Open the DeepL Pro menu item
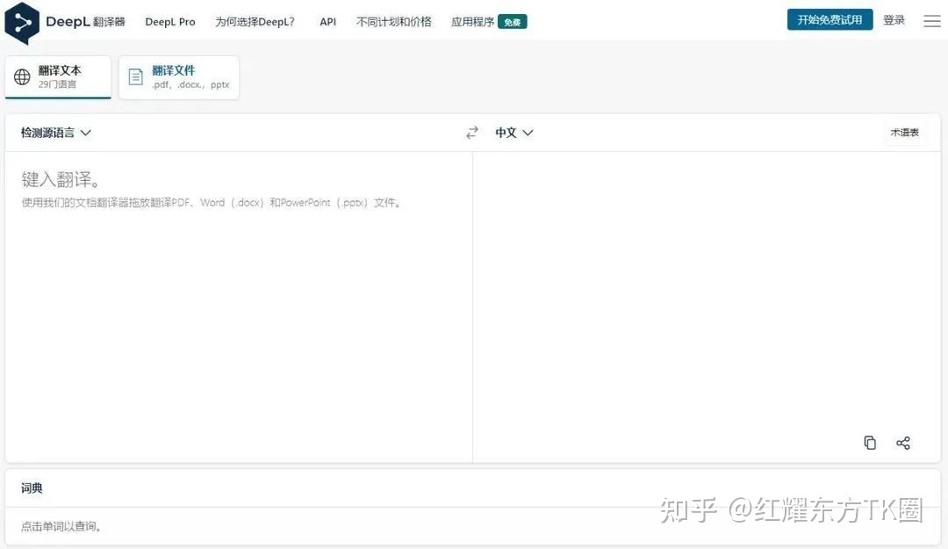 170,22
